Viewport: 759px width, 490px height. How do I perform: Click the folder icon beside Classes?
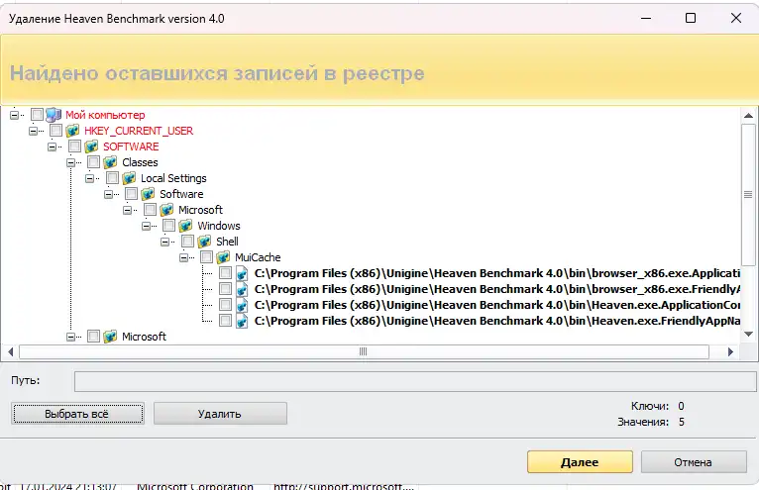click(x=110, y=162)
